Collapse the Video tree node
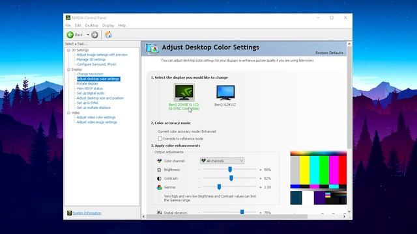417x234 pixels. (x=68, y=112)
